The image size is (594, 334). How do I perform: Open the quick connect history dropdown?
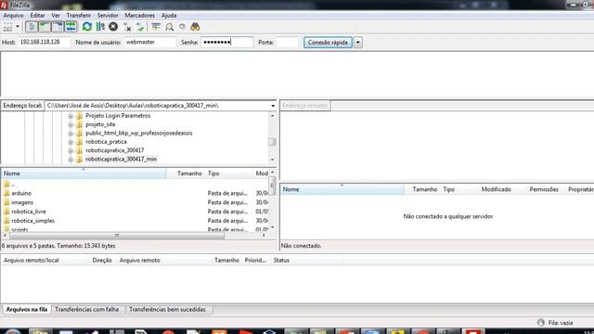tap(358, 43)
